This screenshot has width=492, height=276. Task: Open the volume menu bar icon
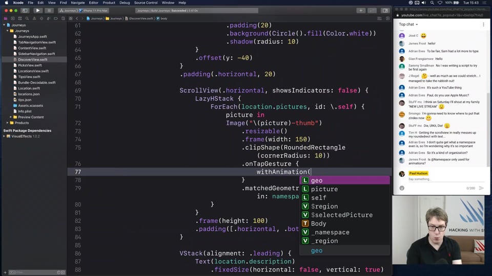(424, 3)
